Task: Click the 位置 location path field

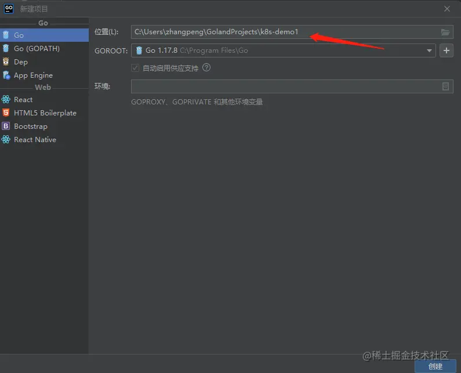Action: pos(292,32)
